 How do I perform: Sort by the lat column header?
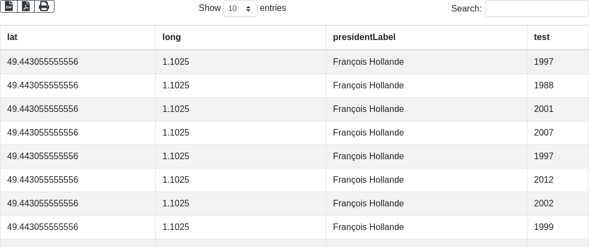tap(12, 37)
